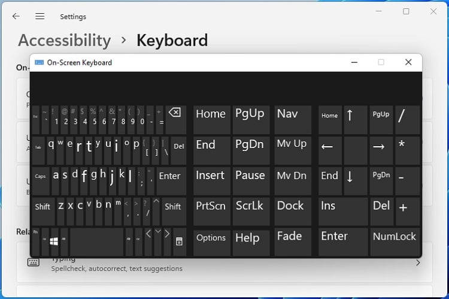Click the up caret arrow key
This screenshot has height=299, width=449.
point(156,212)
